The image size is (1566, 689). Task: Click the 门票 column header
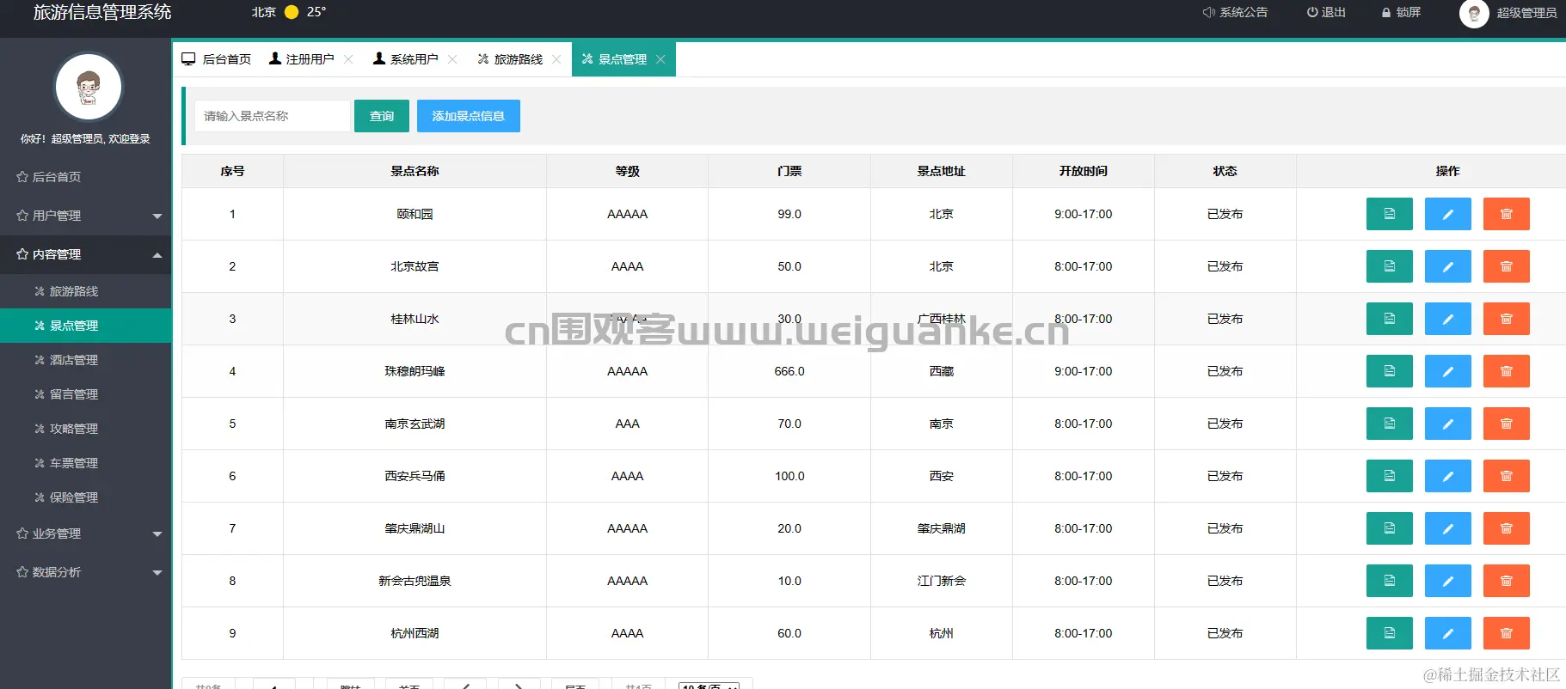pyautogui.click(x=789, y=171)
